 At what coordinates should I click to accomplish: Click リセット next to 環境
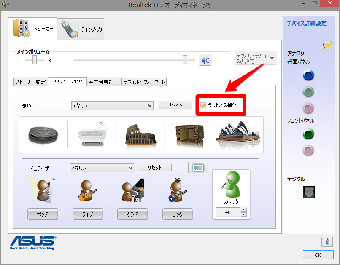tap(175, 105)
